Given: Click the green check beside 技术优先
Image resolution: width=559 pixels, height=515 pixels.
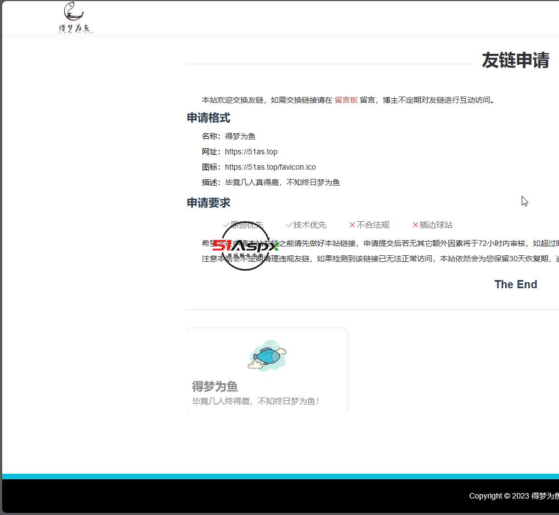Looking at the screenshot, I should pos(289,225).
